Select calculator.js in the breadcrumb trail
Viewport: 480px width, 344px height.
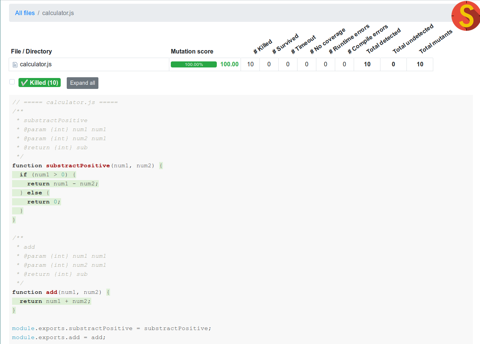tap(58, 13)
